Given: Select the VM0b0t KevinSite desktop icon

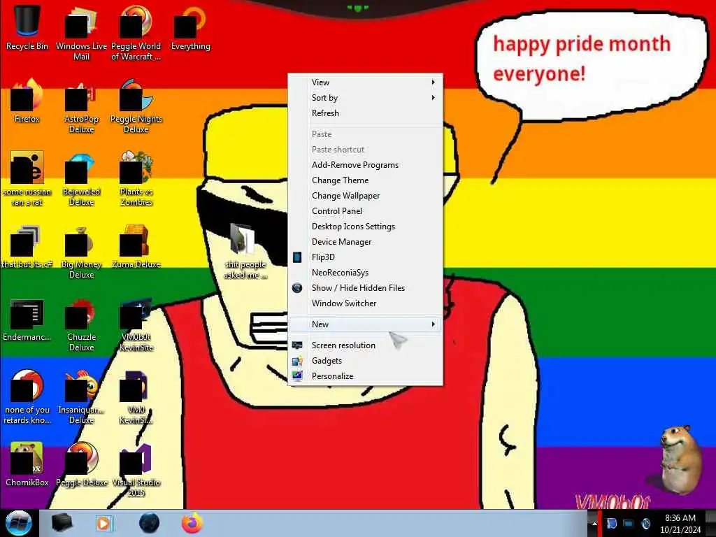Looking at the screenshot, I should [136, 324].
